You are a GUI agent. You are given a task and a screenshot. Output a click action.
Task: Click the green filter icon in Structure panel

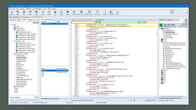point(35,23)
